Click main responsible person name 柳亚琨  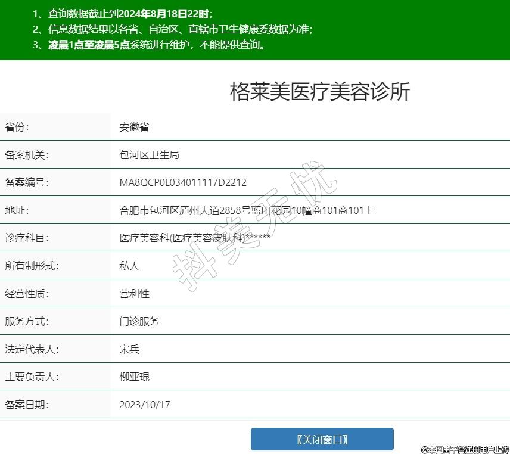(134, 377)
